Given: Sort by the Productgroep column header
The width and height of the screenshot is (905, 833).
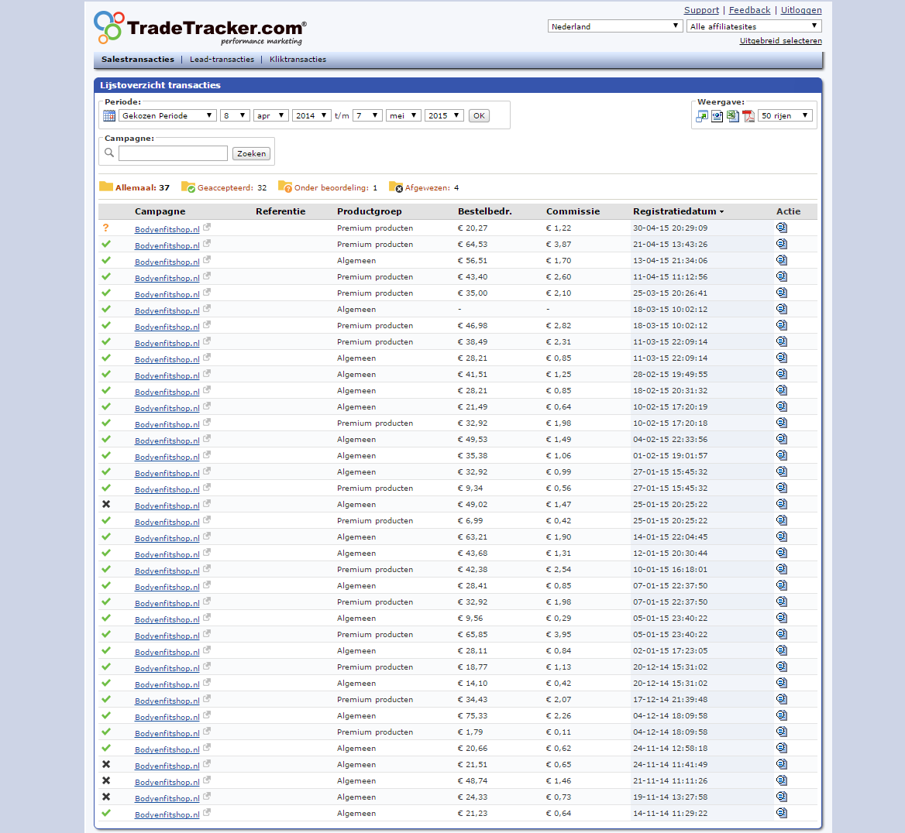Looking at the screenshot, I should click(x=370, y=211).
